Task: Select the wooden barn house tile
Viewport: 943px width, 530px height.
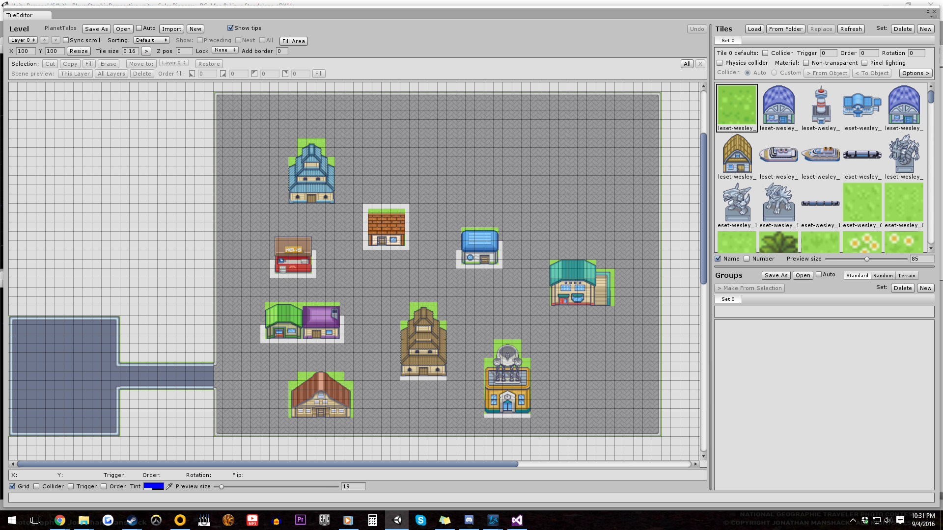Action: (737, 154)
